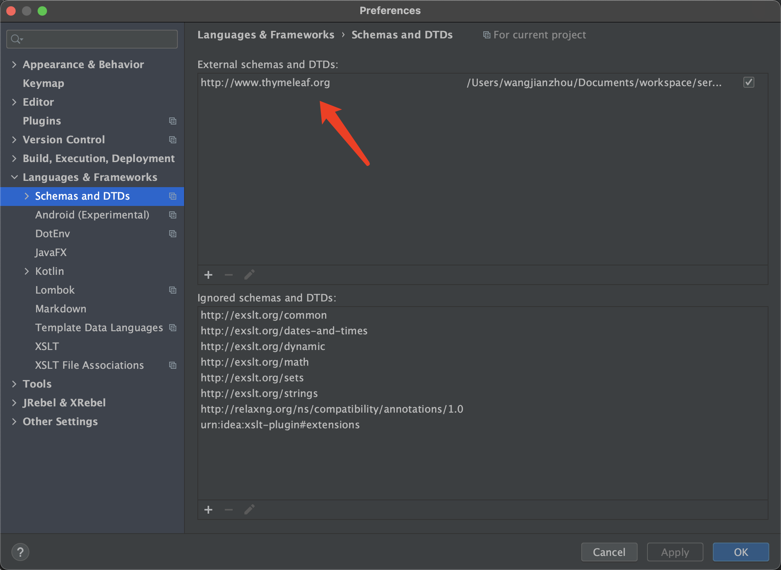781x570 pixels.
Task: Focus the preferences search field
Action: 98,39
